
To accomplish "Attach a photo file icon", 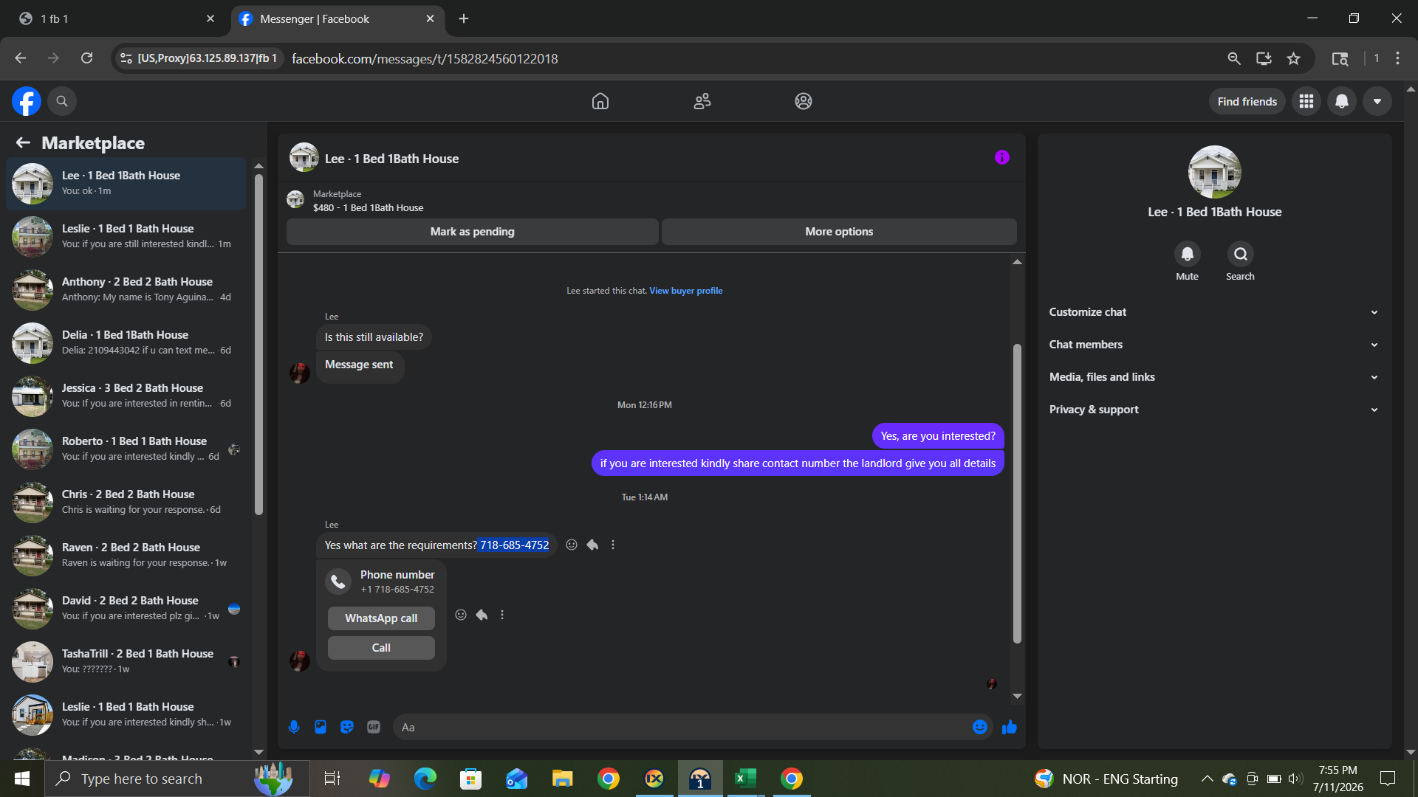I will click(x=321, y=727).
